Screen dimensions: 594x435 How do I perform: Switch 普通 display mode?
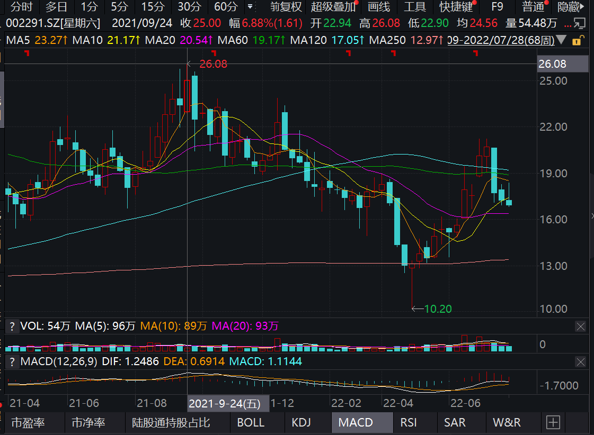pos(533,6)
